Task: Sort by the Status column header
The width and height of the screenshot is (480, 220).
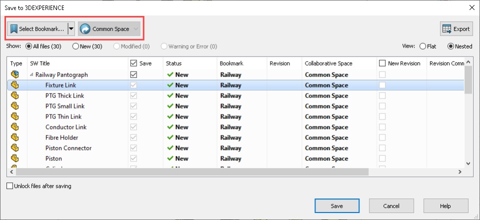Action: tap(174, 63)
